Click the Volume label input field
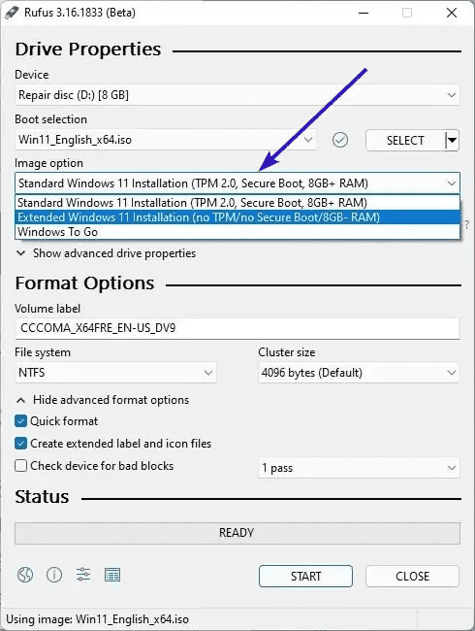The height and width of the screenshot is (631, 475). tap(237, 328)
